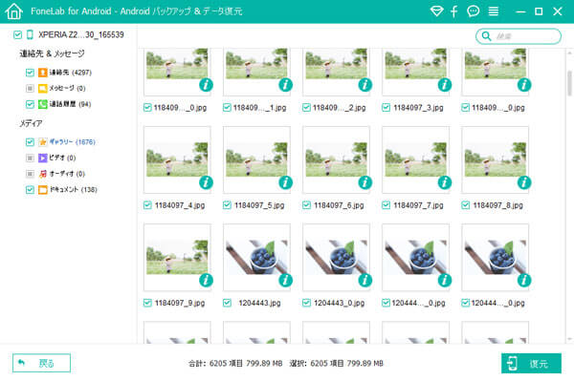Uncheck the 1204443_0.jpg checkbox

click(x=306, y=303)
